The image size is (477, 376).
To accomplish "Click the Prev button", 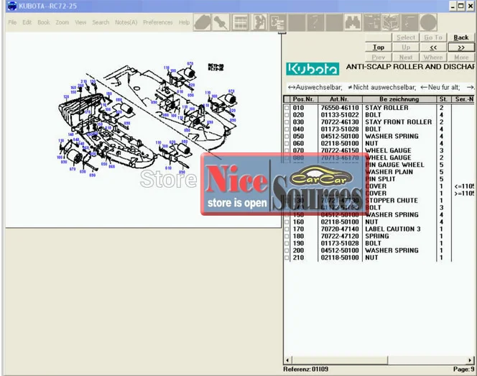I will pos(379,58).
